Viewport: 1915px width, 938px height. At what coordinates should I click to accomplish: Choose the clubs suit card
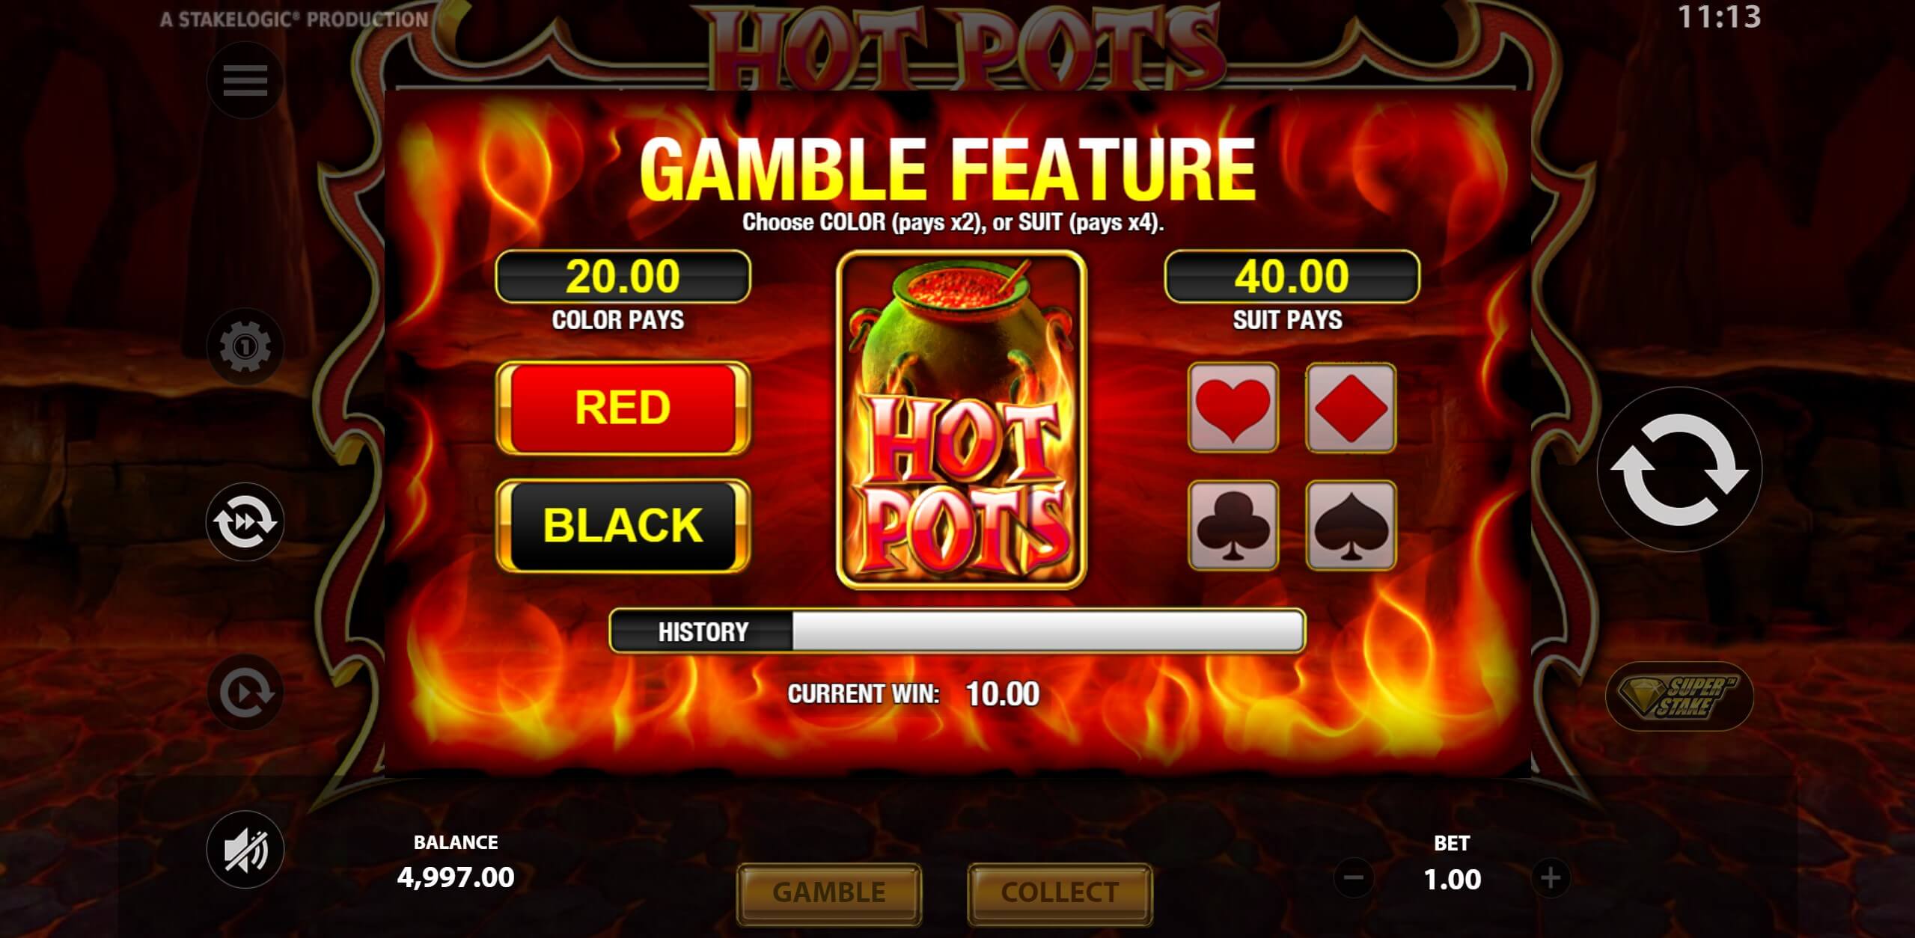[1233, 525]
